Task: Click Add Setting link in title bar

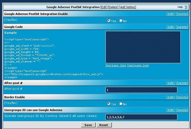Action: click(127, 7)
